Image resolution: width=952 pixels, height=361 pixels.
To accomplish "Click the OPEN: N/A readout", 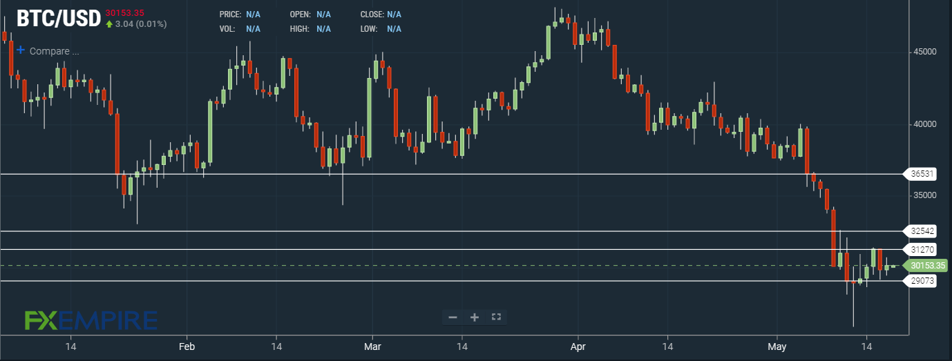I will (310, 14).
